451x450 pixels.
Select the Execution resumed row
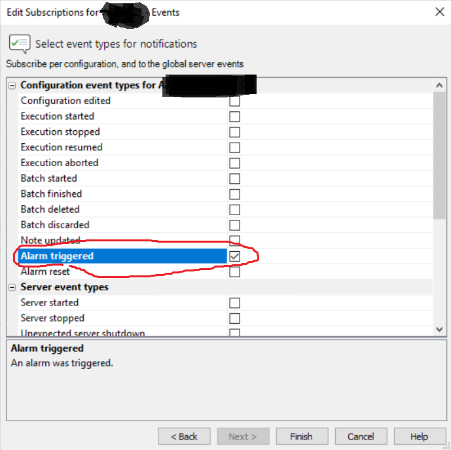[225, 147]
